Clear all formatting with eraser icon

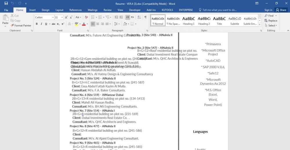(x=86, y=17)
